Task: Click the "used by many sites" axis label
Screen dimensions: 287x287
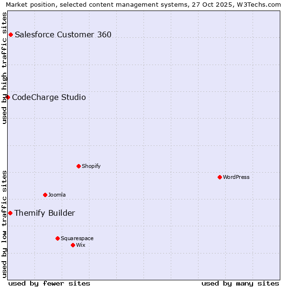Action: 240,283
